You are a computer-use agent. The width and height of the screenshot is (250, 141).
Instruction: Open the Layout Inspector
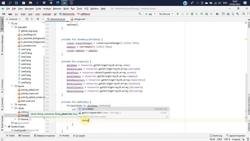(236, 136)
